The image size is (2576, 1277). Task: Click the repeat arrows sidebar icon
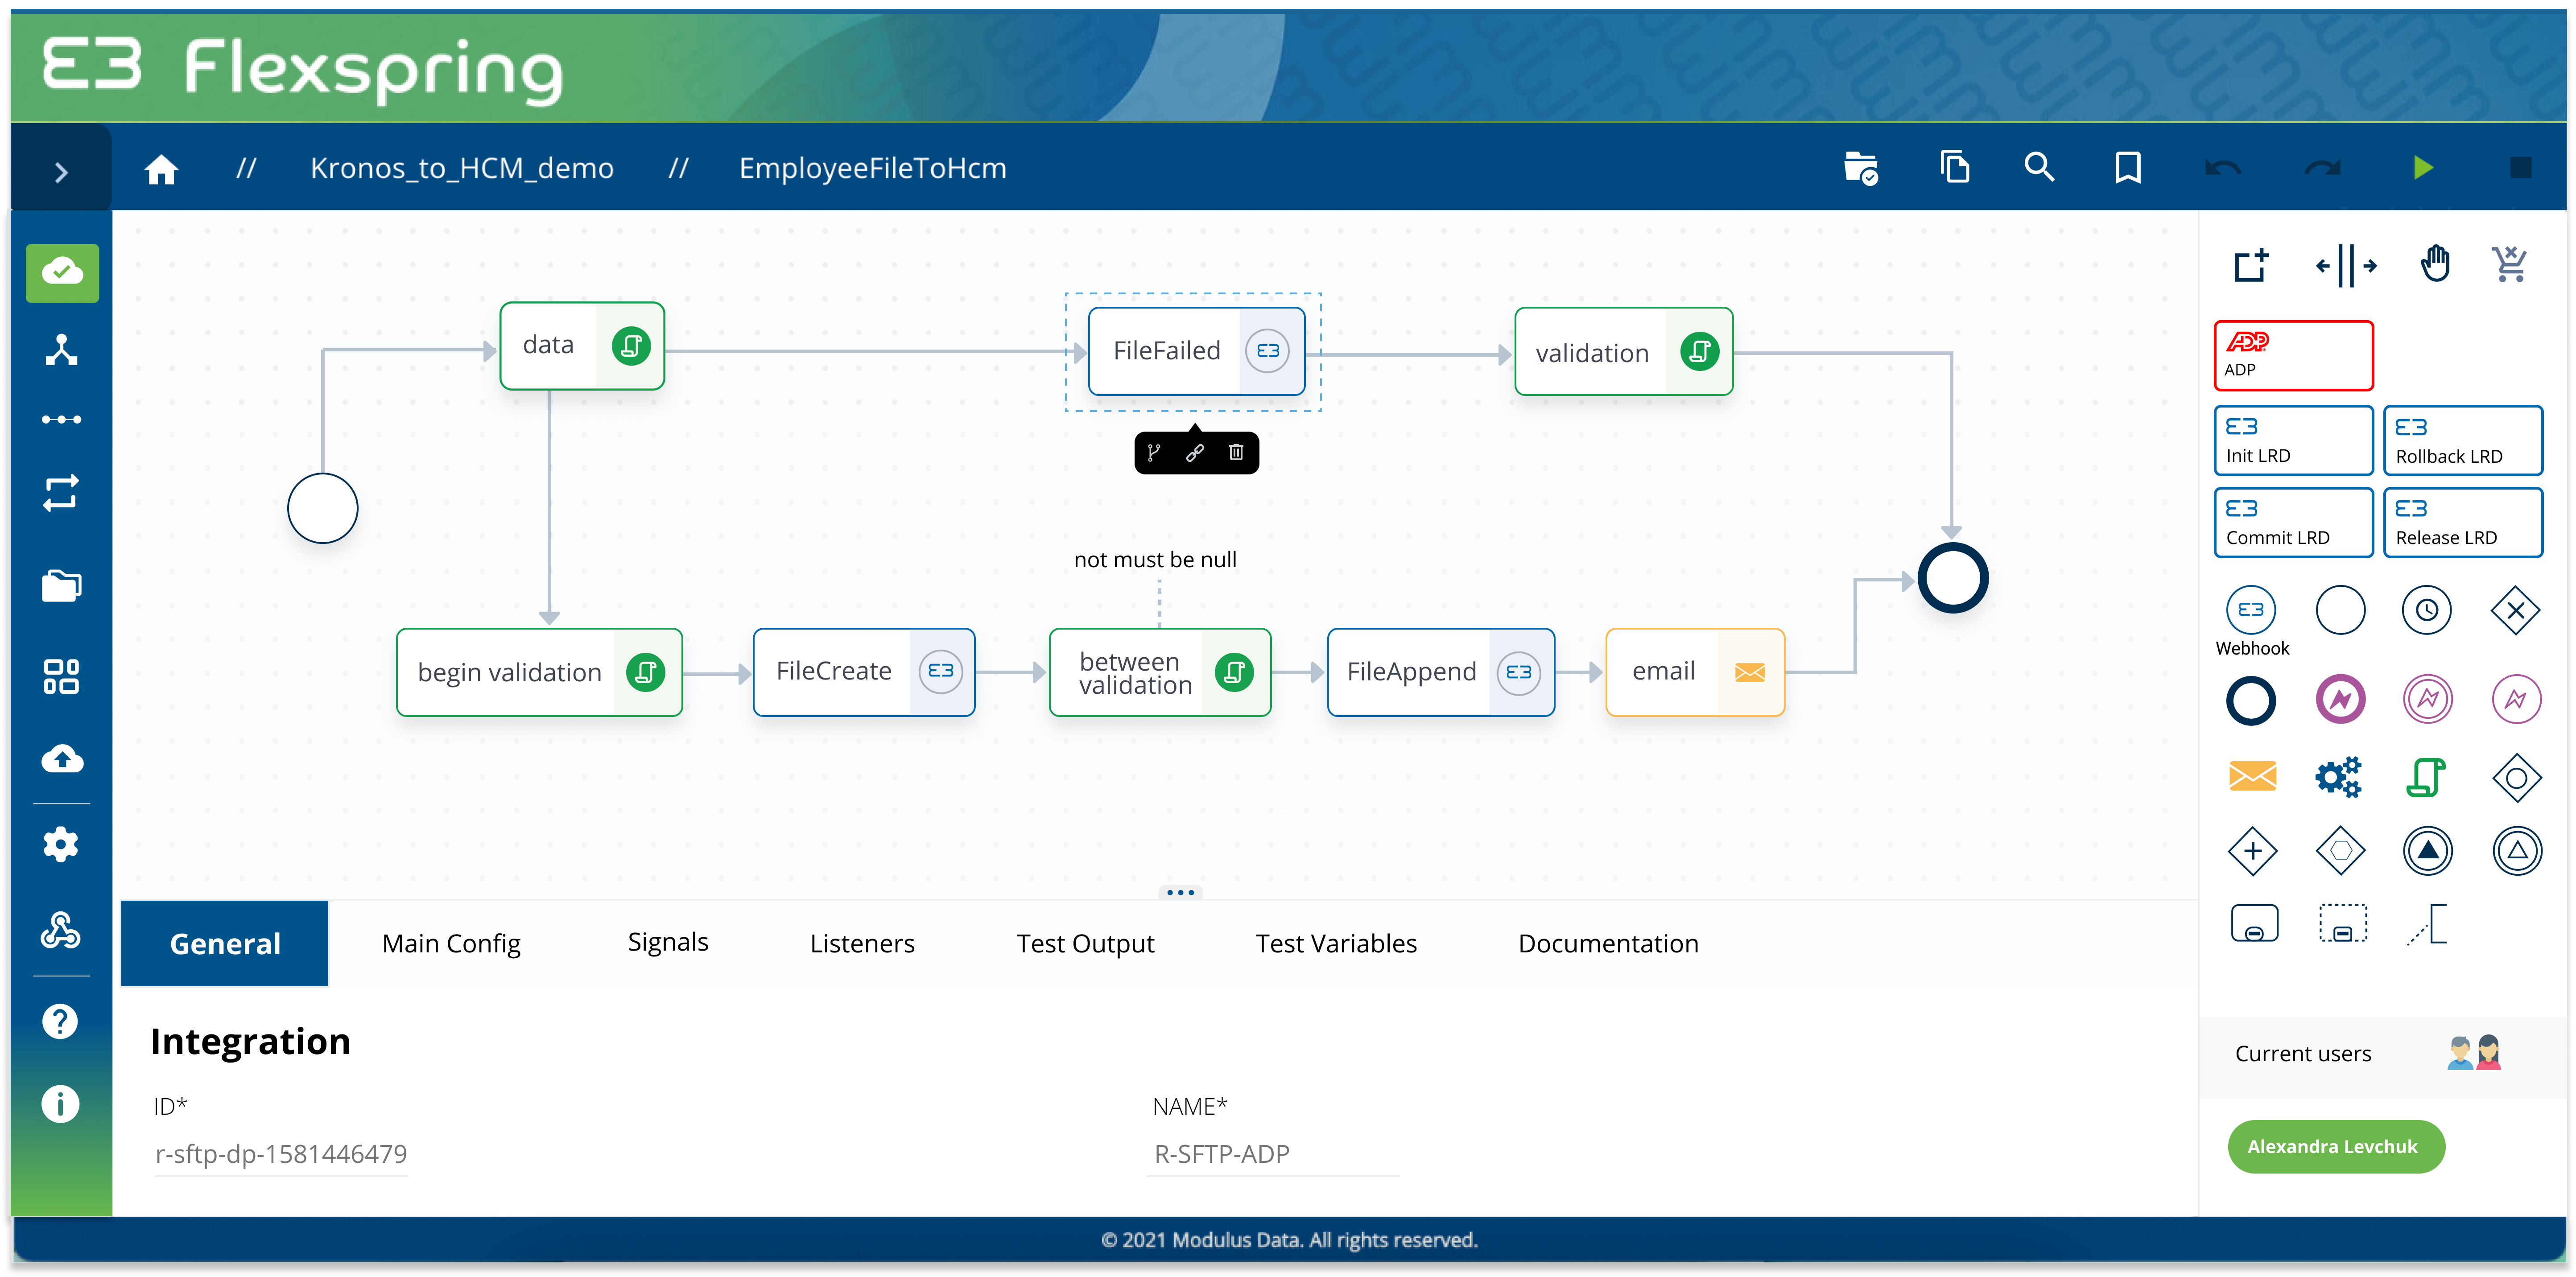(x=61, y=493)
